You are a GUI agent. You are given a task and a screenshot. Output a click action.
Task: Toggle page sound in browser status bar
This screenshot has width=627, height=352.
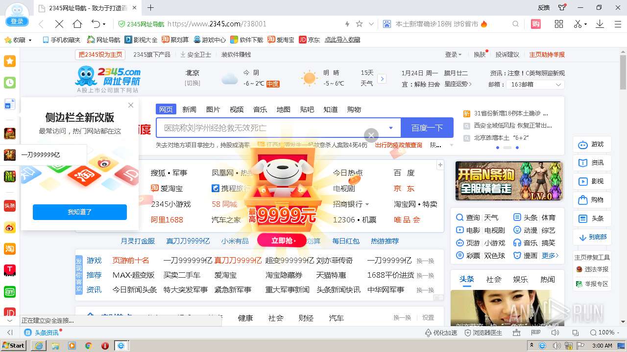click(x=555, y=332)
